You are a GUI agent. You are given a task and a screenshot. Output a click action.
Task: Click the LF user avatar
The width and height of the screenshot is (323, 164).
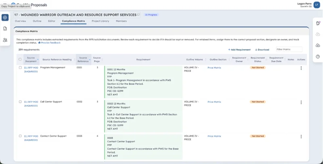point(317,5)
